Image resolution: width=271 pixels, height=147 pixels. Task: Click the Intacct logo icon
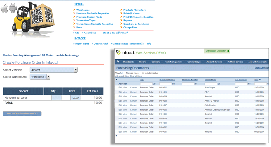pos(118,52)
